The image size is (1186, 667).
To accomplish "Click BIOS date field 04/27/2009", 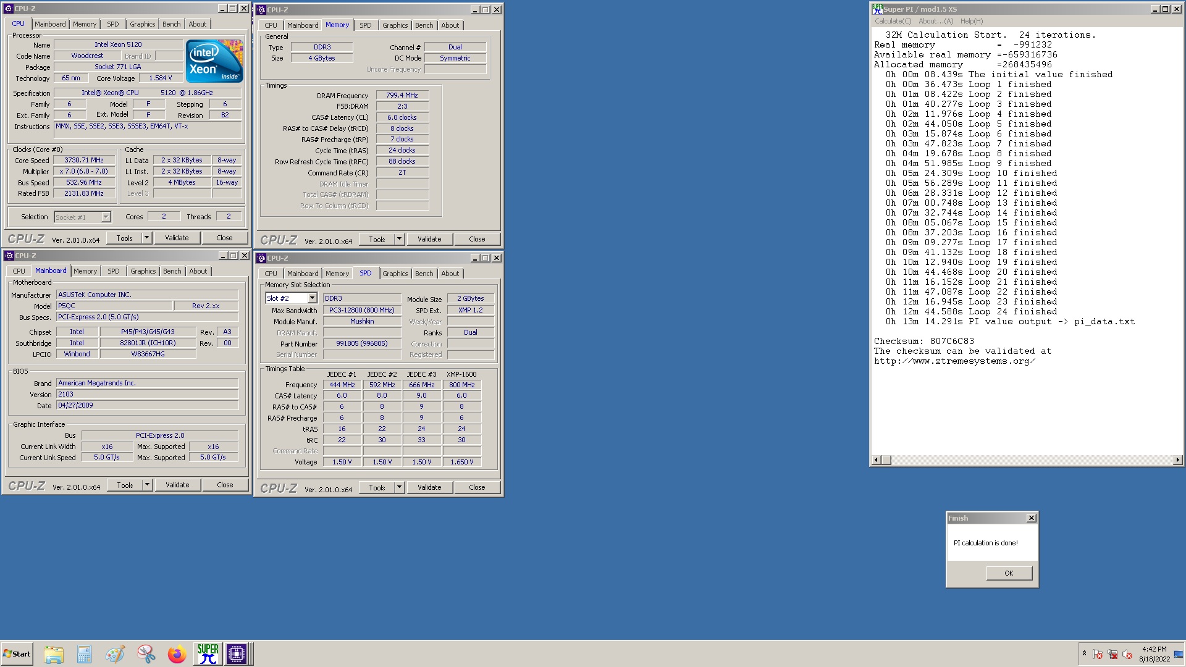I will pos(147,405).
